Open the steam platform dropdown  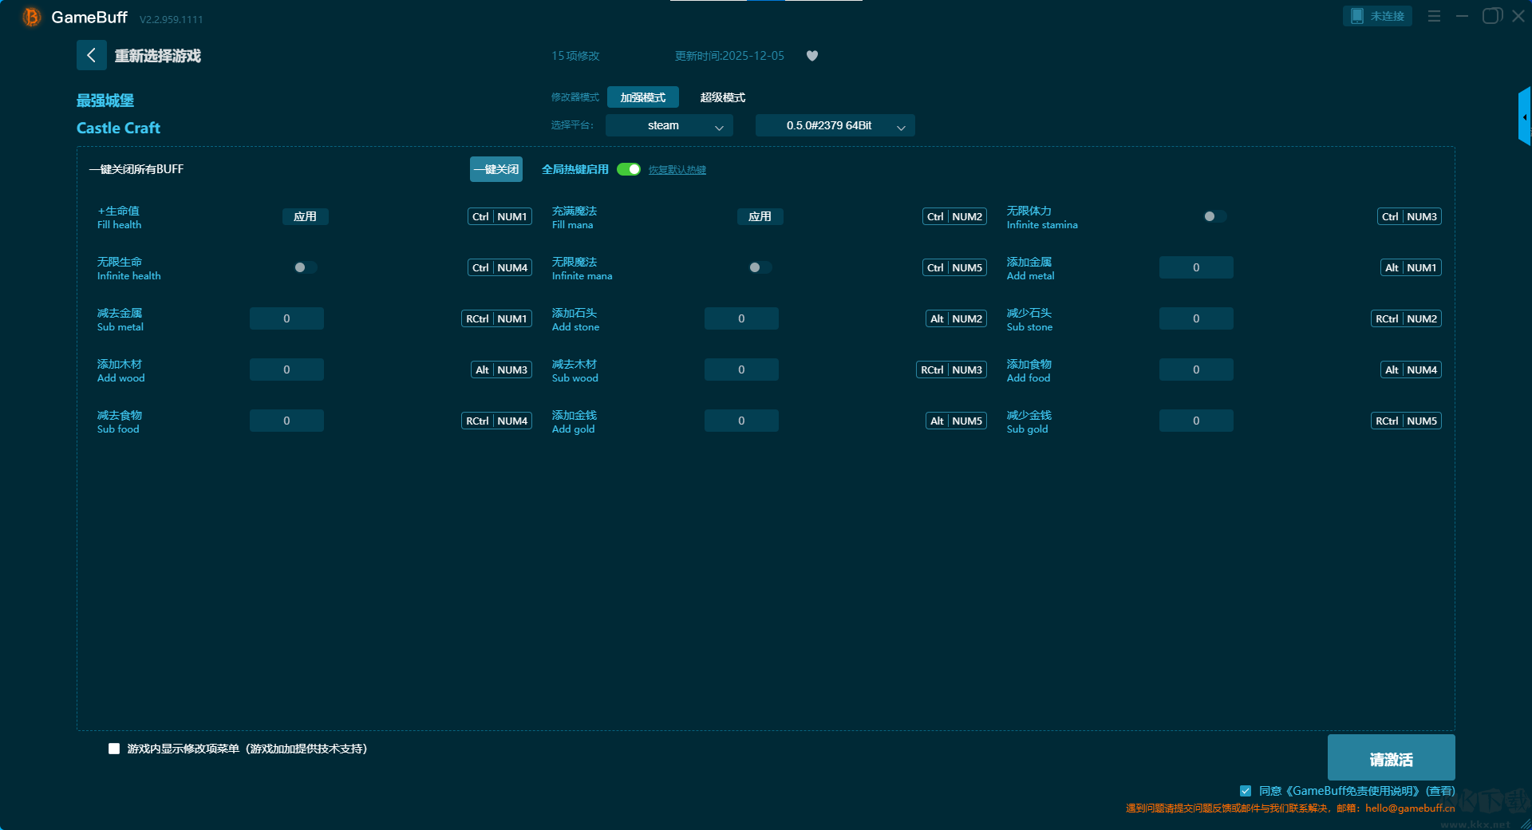click(x=669, y=126)
